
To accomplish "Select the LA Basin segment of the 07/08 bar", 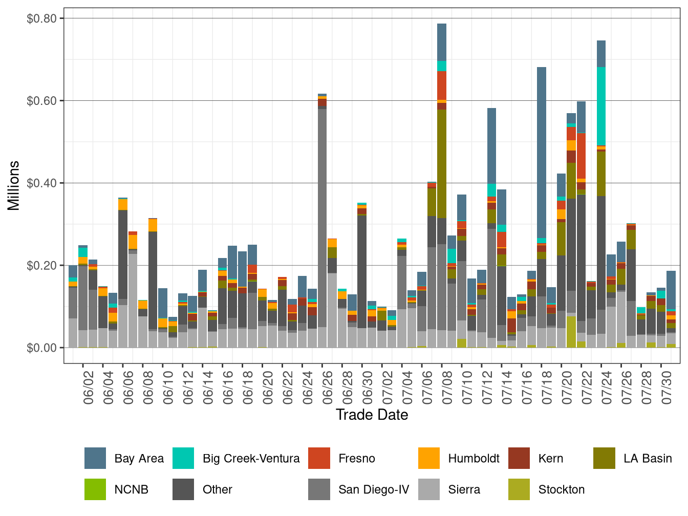I will pyautogui.click(x=442, y=164).
